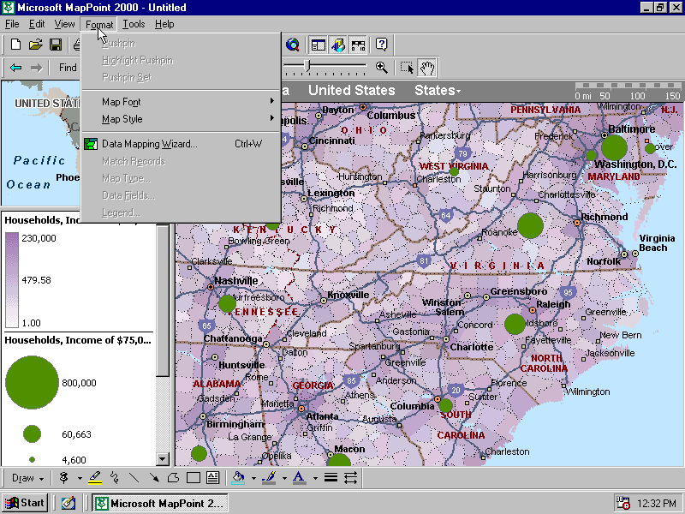Pick the Highlighter drawing tool
685x514 pixels.
pos(95,478)
